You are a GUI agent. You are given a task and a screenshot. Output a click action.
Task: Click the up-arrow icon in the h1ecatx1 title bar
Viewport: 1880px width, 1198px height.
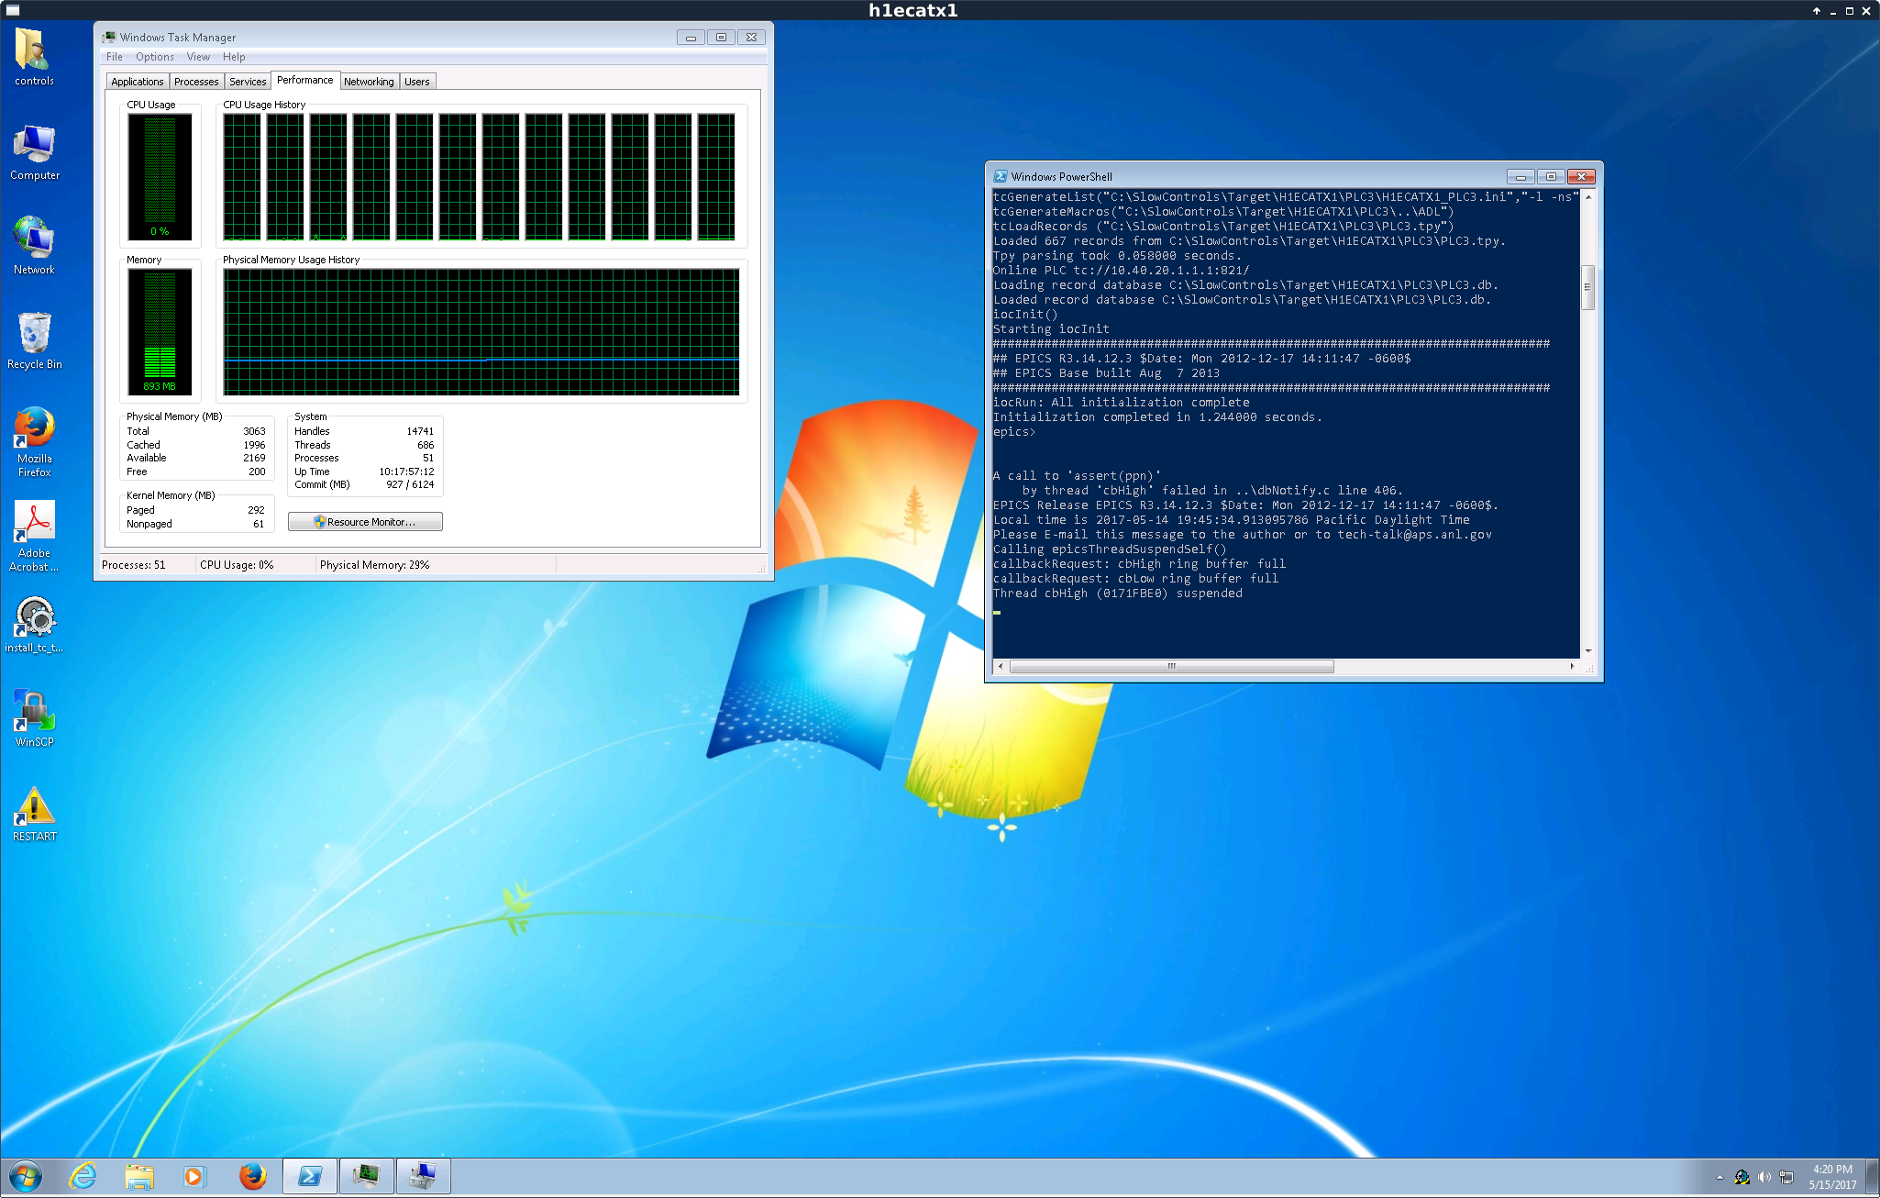[x=1816, y=11]
